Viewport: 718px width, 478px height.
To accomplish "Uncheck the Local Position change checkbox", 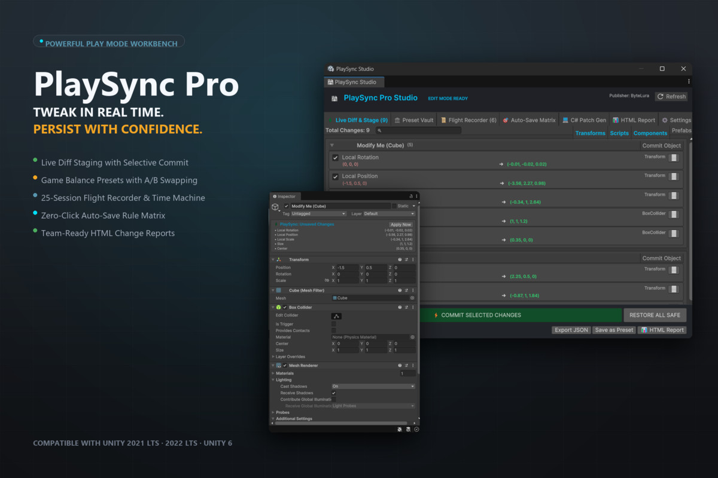I will 336,177.
